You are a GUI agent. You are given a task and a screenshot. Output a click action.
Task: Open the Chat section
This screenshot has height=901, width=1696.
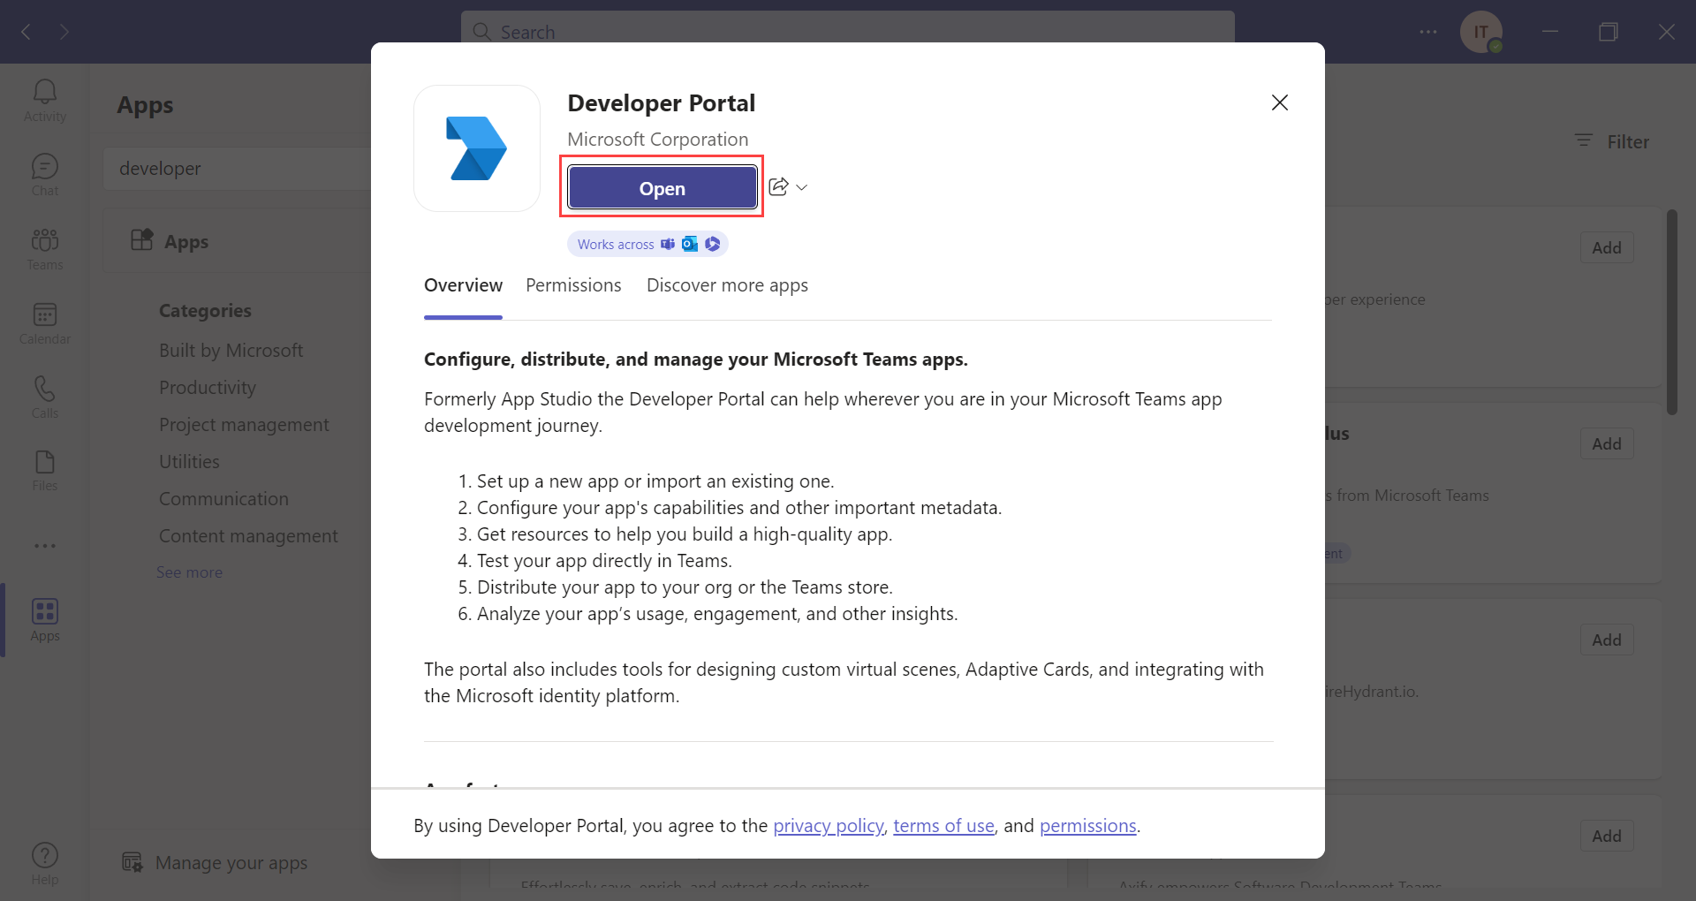point(44,173)
